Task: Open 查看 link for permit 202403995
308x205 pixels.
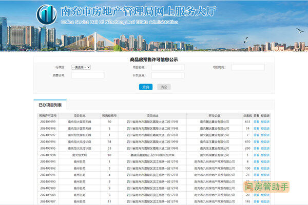Action: point(256,148)
